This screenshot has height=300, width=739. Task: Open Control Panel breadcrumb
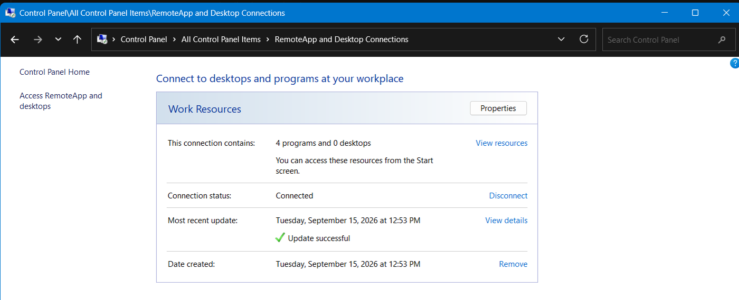pyautogui.click(x=144, y=39)
